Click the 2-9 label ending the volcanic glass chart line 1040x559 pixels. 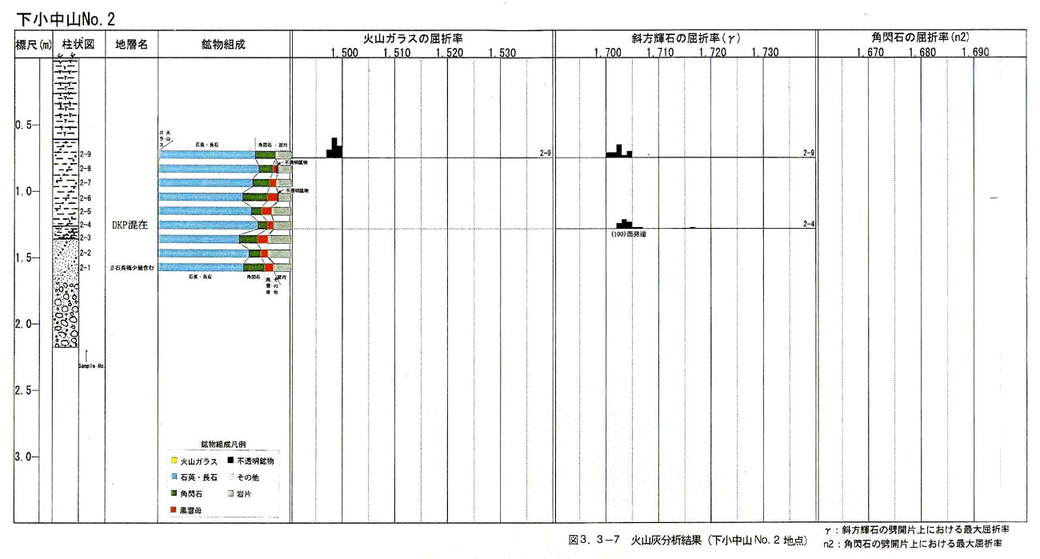[x=545, y=153]
